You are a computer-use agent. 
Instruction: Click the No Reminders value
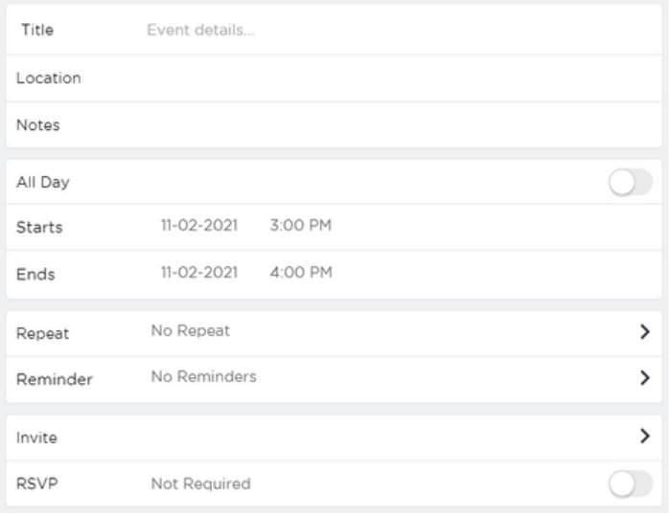tap(203, 377)
